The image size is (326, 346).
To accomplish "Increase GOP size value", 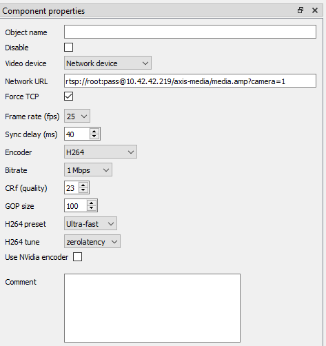I will [x=92, y=203].
